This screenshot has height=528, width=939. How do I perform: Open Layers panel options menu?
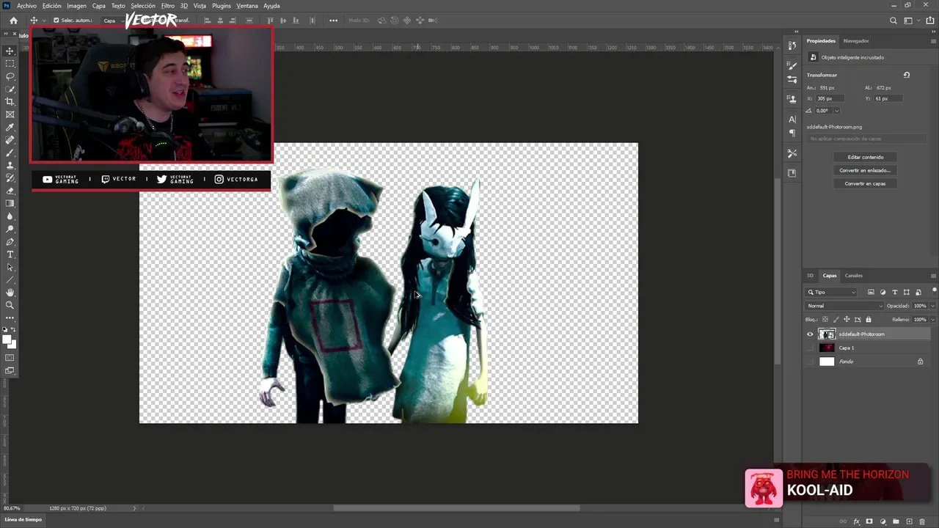933,276
